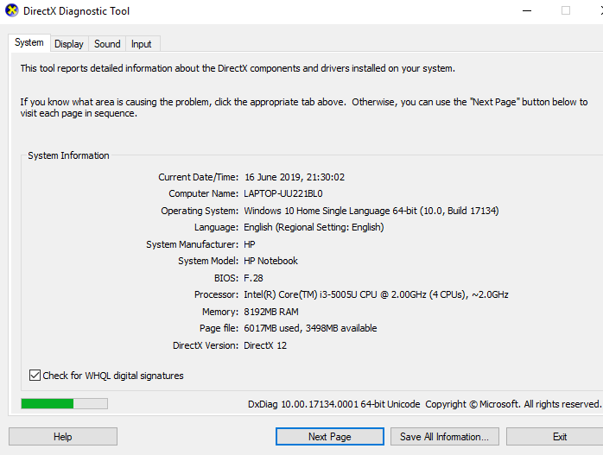Minimize the DirectX Diagnostic Tool window
Screen dimensions: 603x455
click(x=527, y=10)
